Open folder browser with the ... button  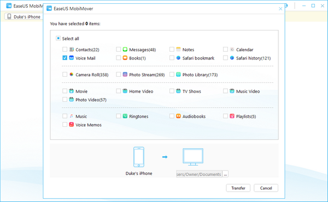click(x=225, y=174)
